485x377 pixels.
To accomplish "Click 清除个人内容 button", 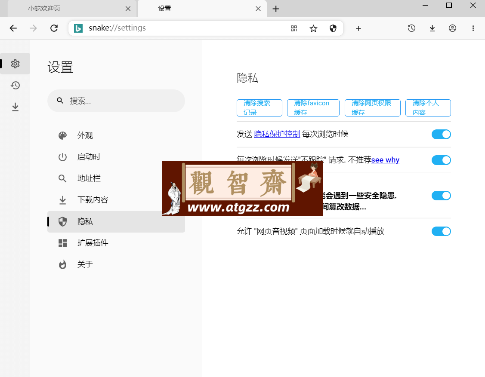I will click(428, 108).
